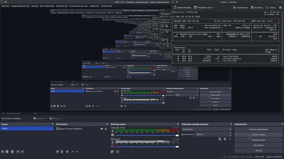Adjust Звук раб. стола volume slider
This screenshot has width=284, height=159.
coord(147,135)
